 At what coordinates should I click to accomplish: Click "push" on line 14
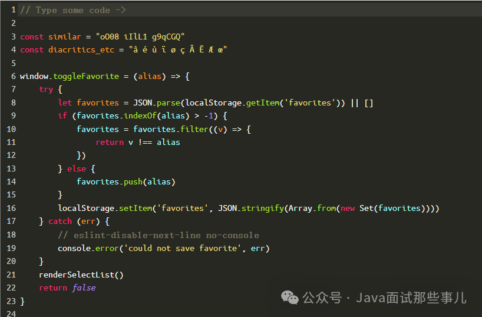coord(133,181)
